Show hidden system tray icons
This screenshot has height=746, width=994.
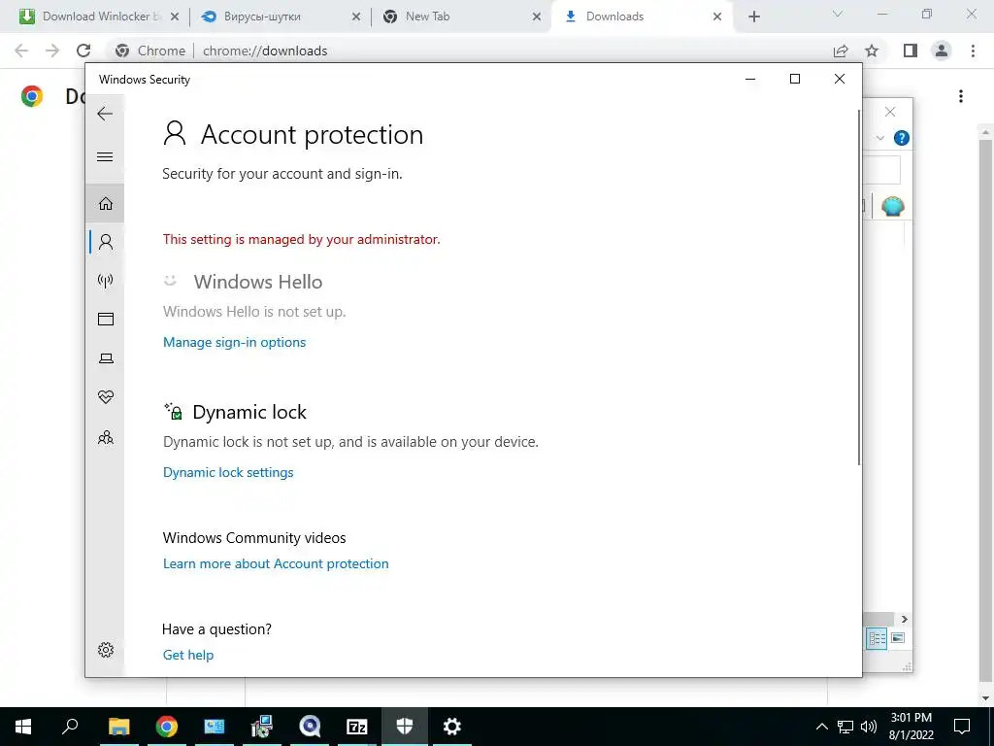pos(821,727)
